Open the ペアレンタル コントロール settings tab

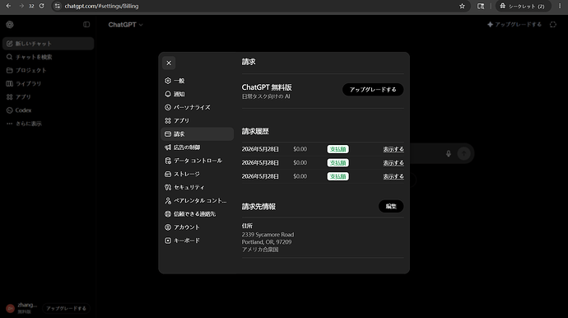click(197, 200)
